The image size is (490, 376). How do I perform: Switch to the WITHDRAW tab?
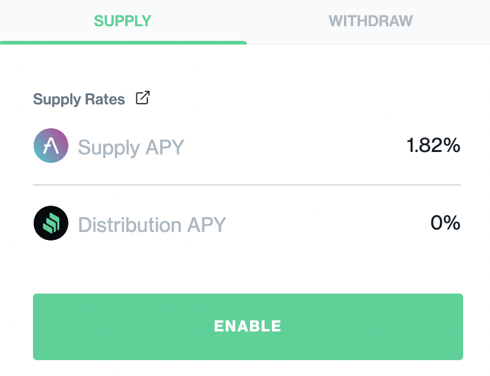[370, 21]
